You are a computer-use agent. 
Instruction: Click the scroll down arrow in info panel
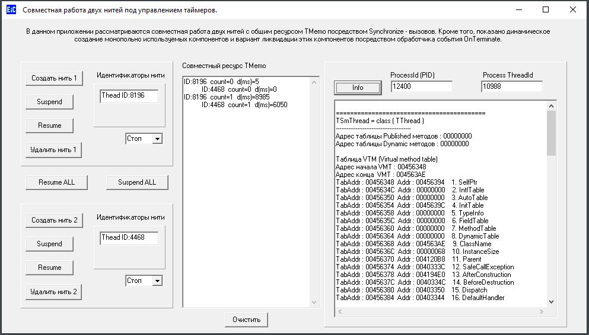[x=551, y=302]
